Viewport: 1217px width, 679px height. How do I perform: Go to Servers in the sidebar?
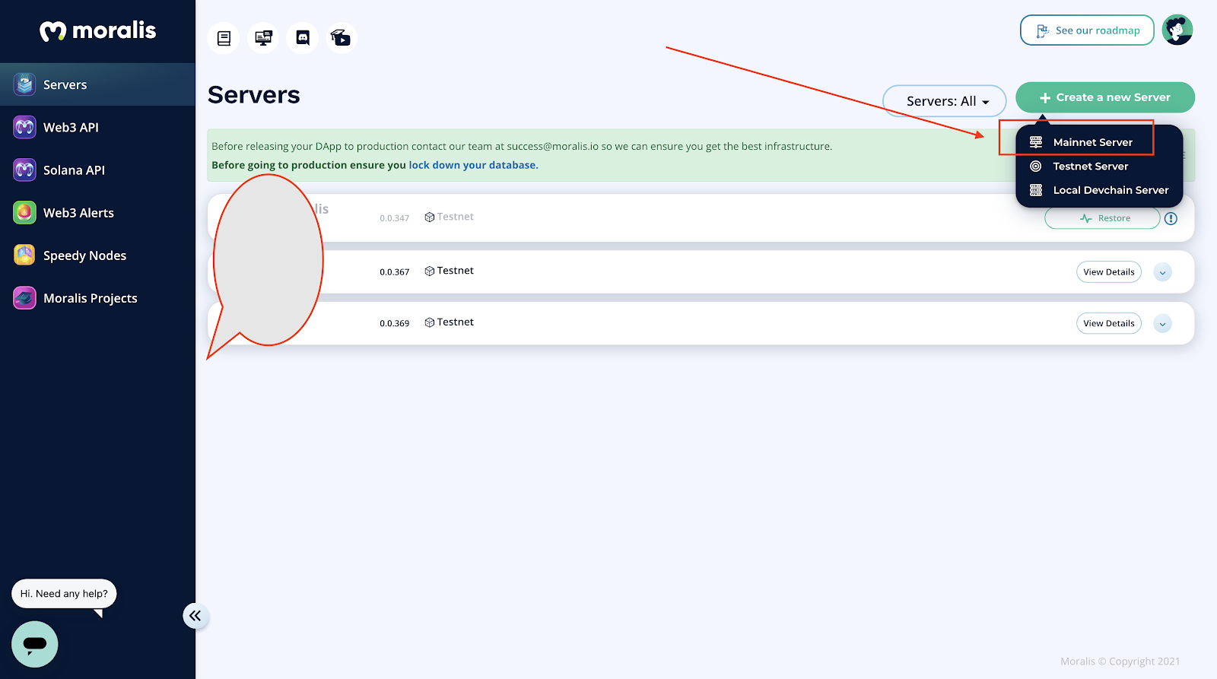pos(97,84)
